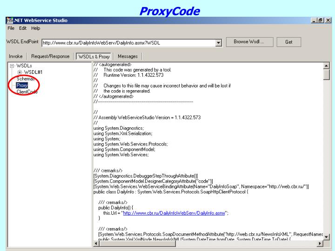Open the Help menu

point(36,28)
